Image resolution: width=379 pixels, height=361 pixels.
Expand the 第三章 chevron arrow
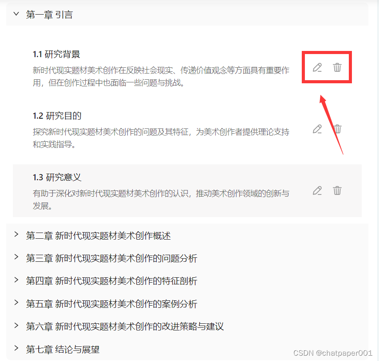tap(16, 257)
